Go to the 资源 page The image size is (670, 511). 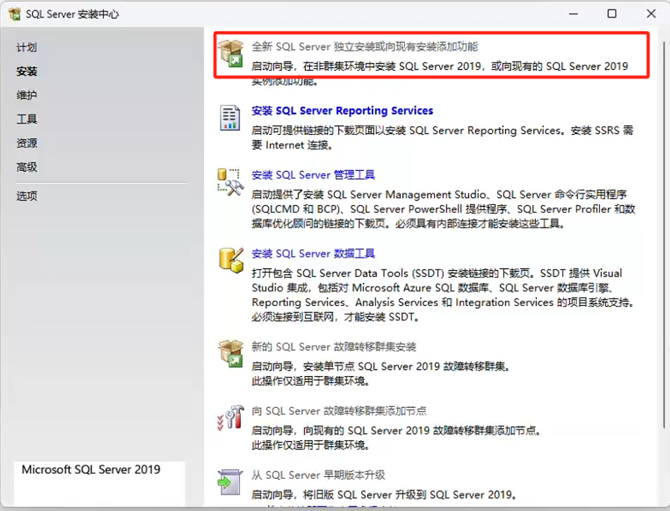26,143
